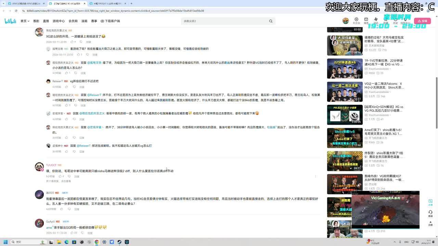Go to 游戏中心 in the top navigation

pyautogui.click(x=59, y=21)
